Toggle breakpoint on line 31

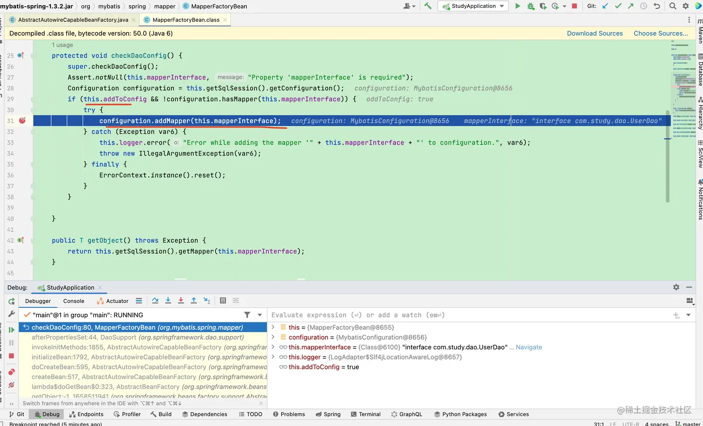22,120
